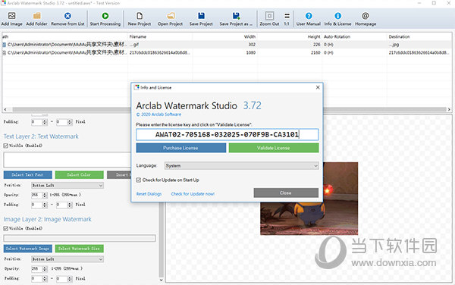
Task: Click the green Select Color button
Action: click(79, 175)
